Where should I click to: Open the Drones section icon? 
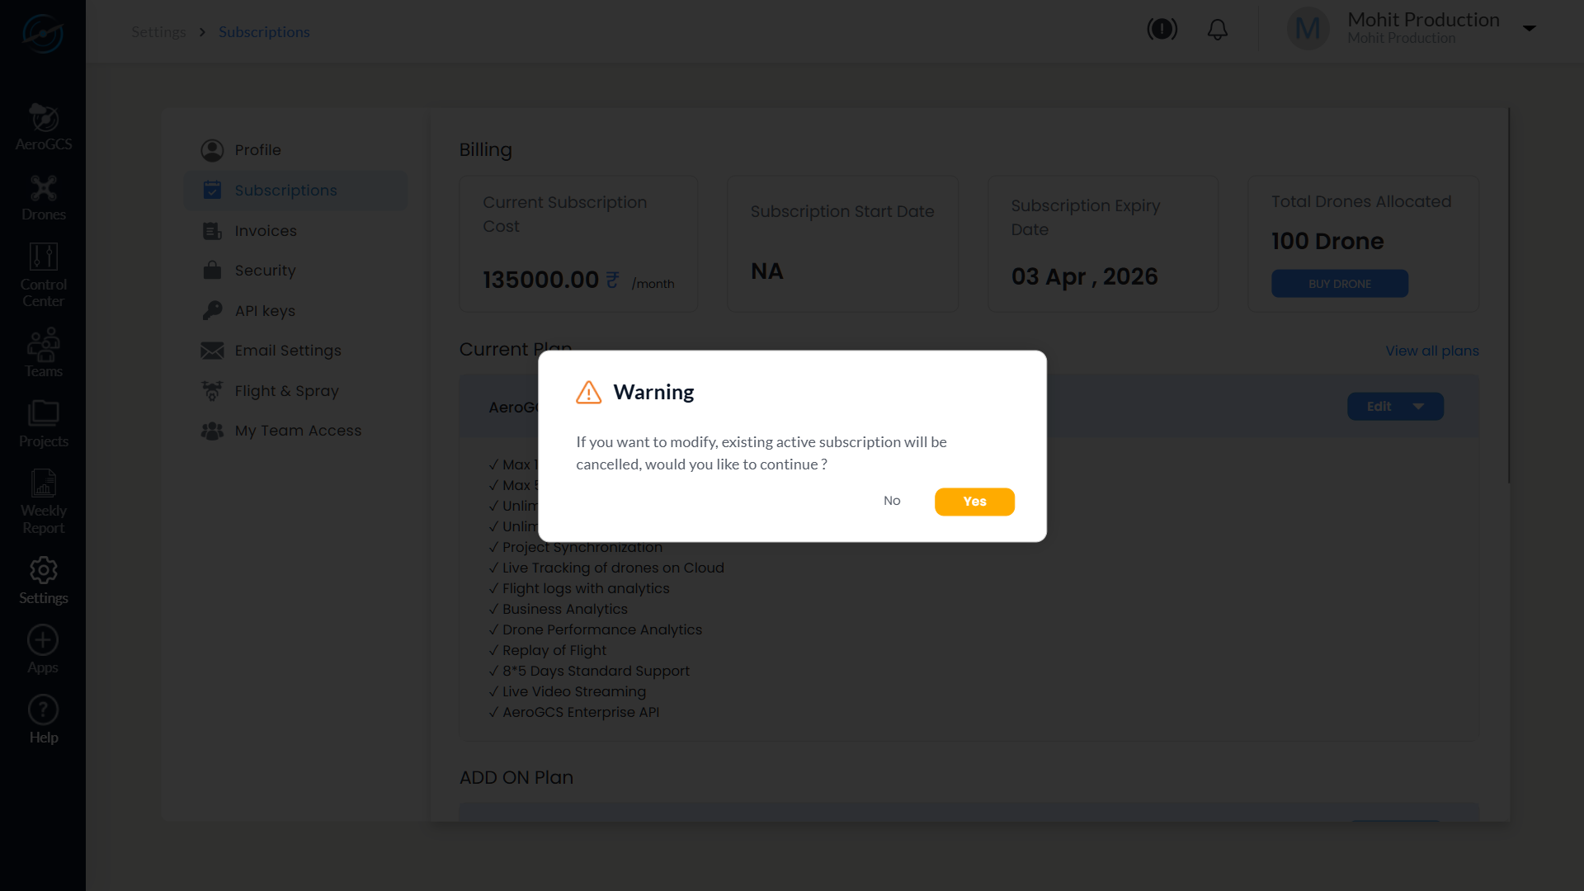pos(43,188)
